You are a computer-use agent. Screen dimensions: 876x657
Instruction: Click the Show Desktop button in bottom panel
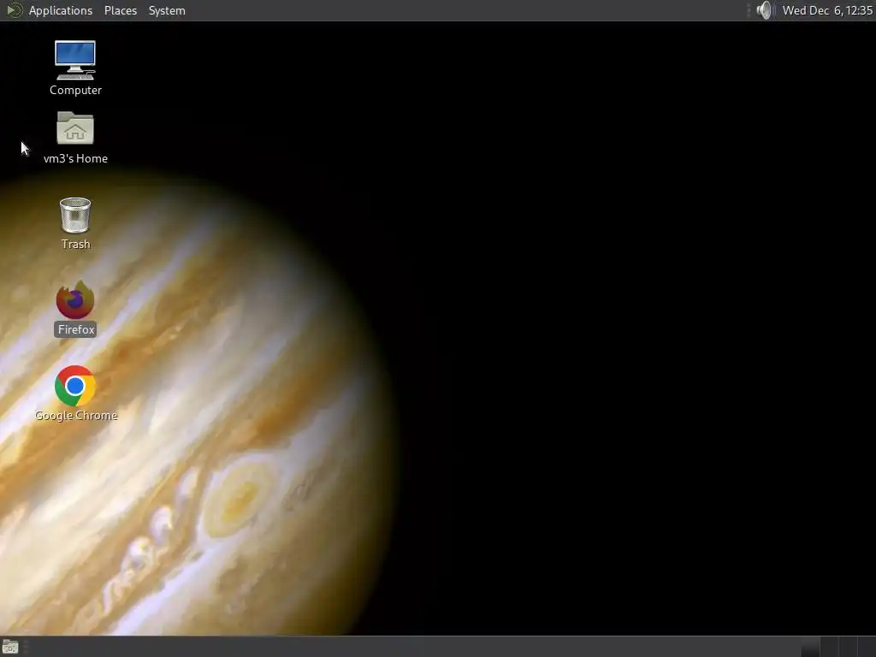[10, 647]
